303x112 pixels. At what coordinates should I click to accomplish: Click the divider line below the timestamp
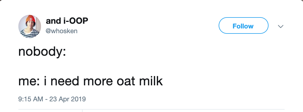tap(151, 109)
